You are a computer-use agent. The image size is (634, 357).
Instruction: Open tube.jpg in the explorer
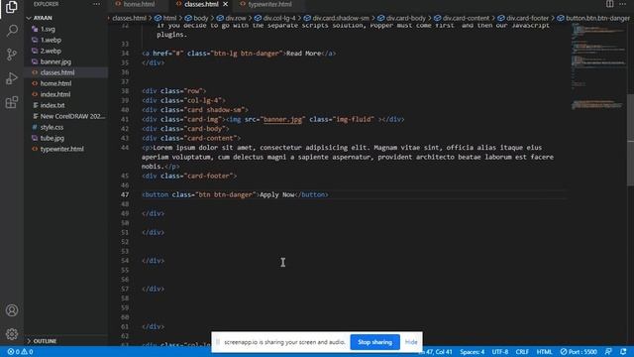coord(53,138)
